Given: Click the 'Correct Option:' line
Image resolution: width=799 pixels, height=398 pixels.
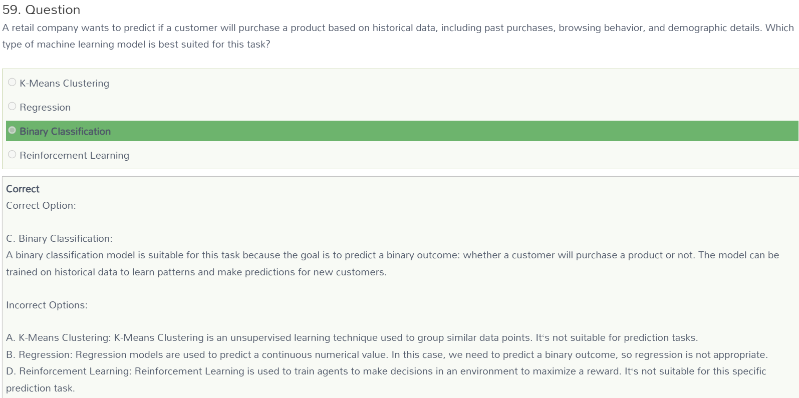Looking at the screenshot, I should 41,205.
